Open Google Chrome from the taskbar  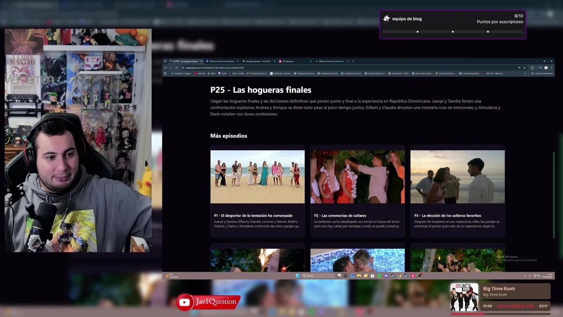coord(399,276)
